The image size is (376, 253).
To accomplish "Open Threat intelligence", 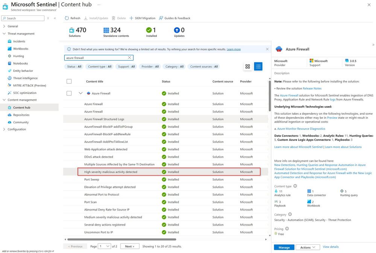I will coord(25,78).
